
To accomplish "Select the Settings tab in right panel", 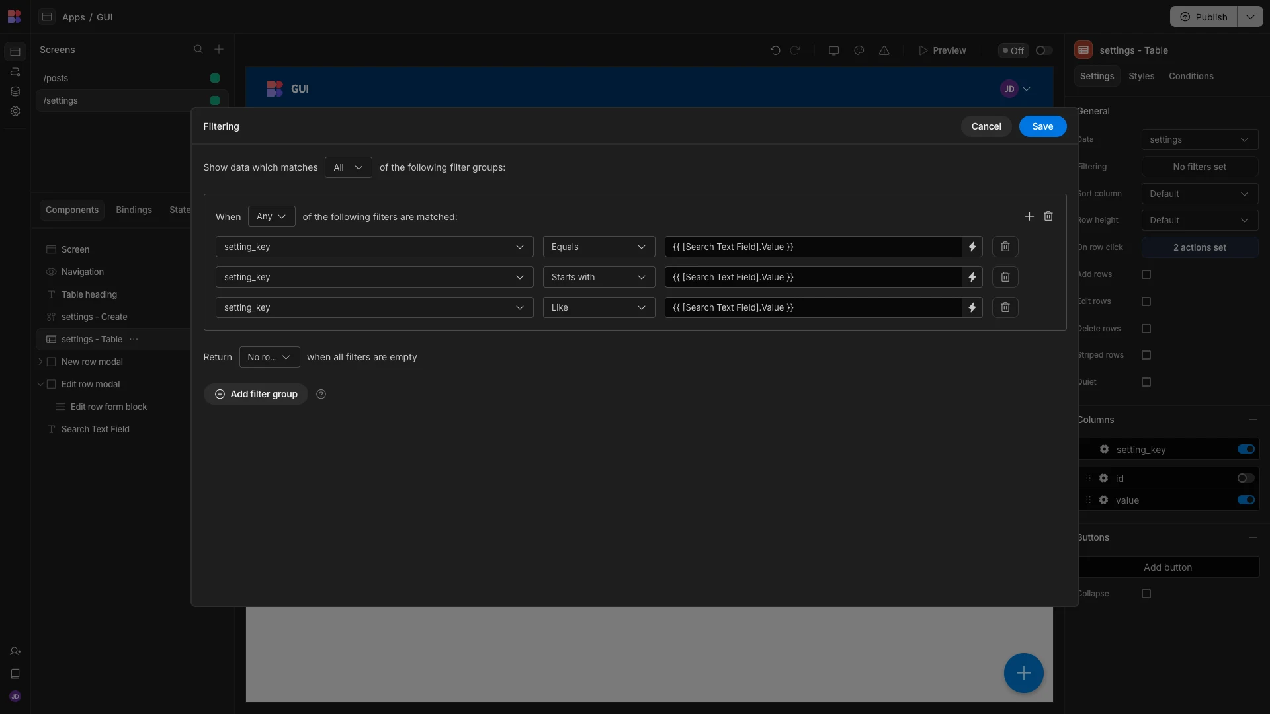I will pyautogui.click(x=1097, y=76).
